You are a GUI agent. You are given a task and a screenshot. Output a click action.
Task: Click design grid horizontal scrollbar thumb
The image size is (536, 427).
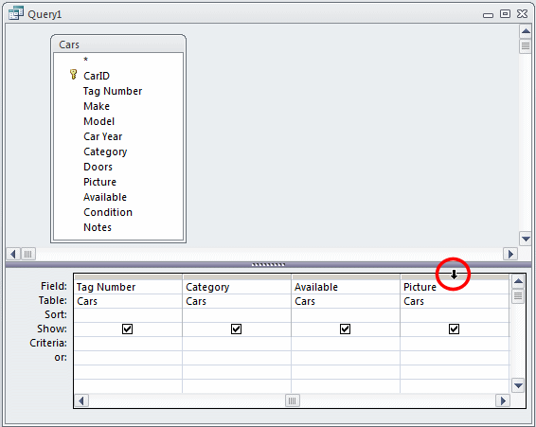click(293, 400)
